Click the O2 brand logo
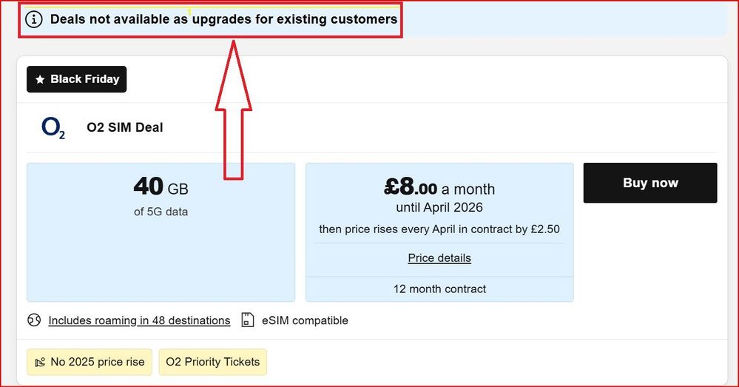The height and width of the screenshot is (387, 739). tap(53, 128)
